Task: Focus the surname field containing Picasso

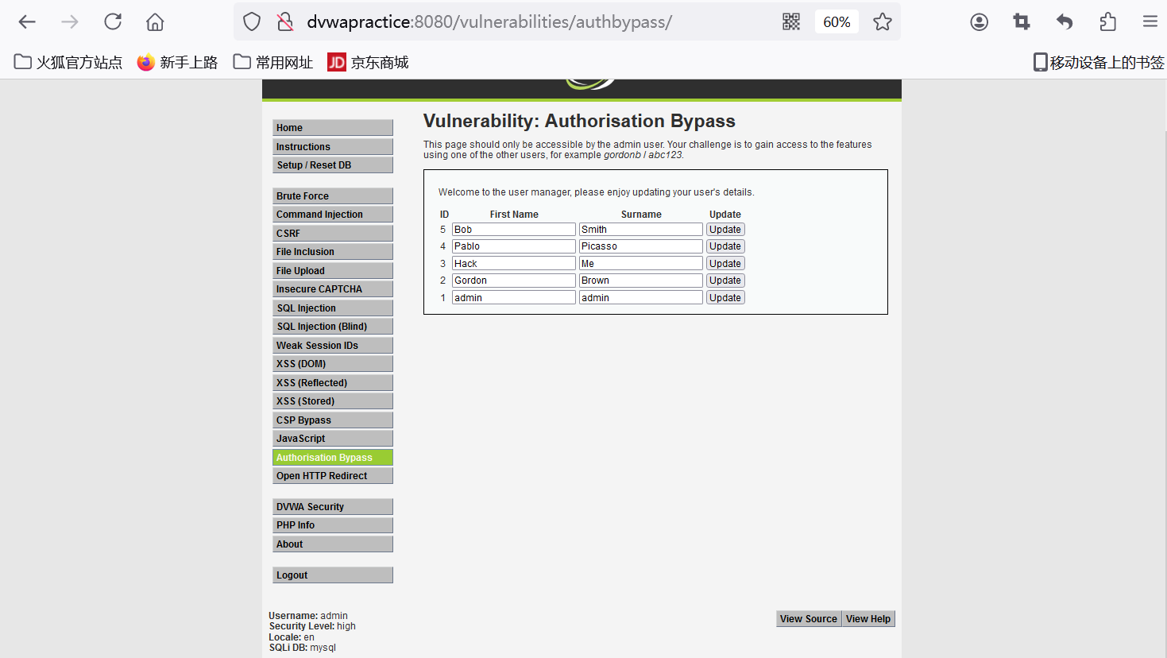Action: coord(641,246)
